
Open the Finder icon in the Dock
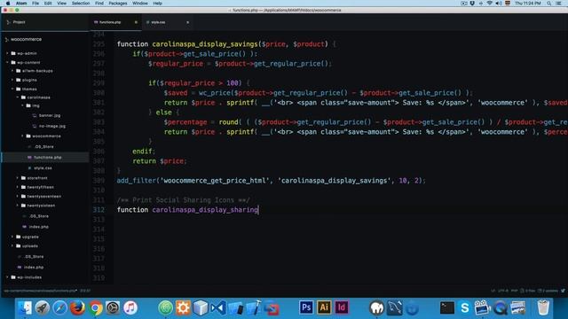25,307
